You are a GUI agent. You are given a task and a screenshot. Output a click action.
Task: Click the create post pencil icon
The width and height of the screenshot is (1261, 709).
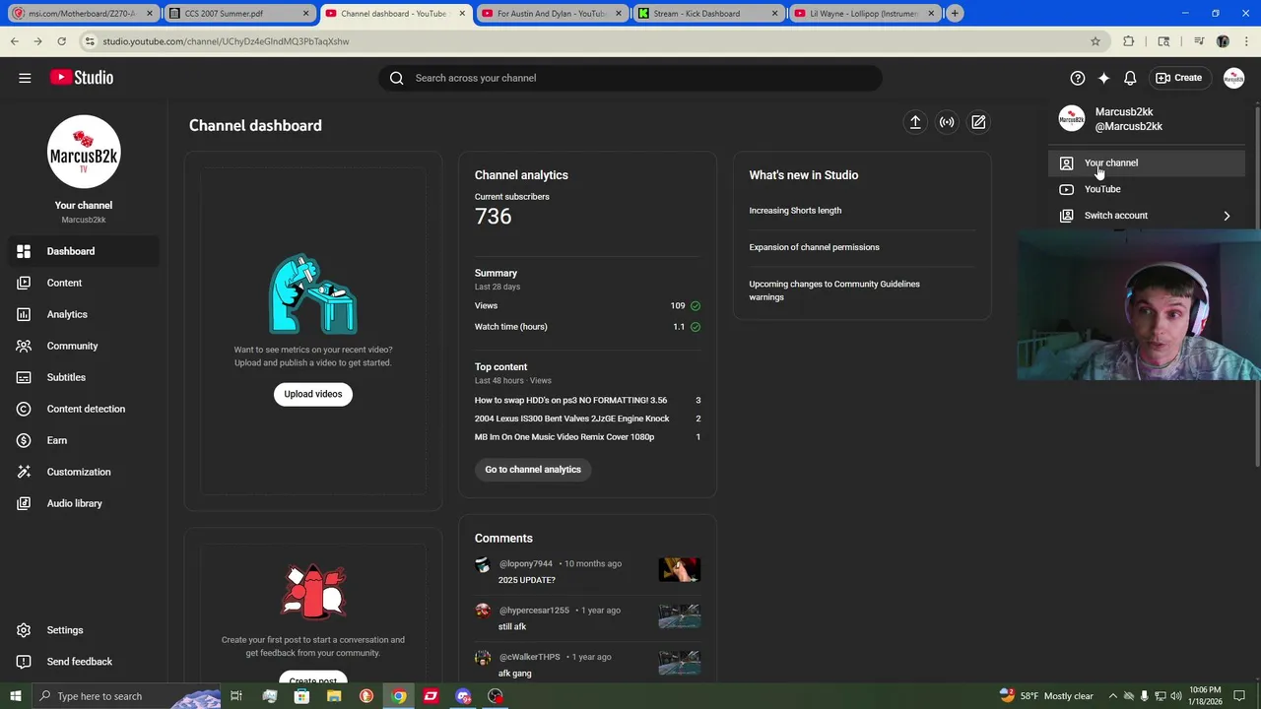[978, 122]
